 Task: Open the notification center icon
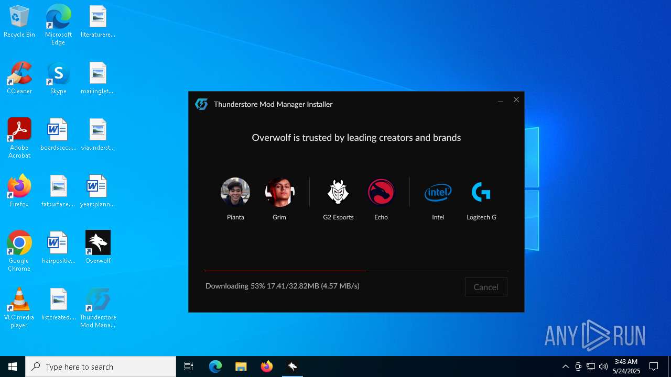[654, 367]
